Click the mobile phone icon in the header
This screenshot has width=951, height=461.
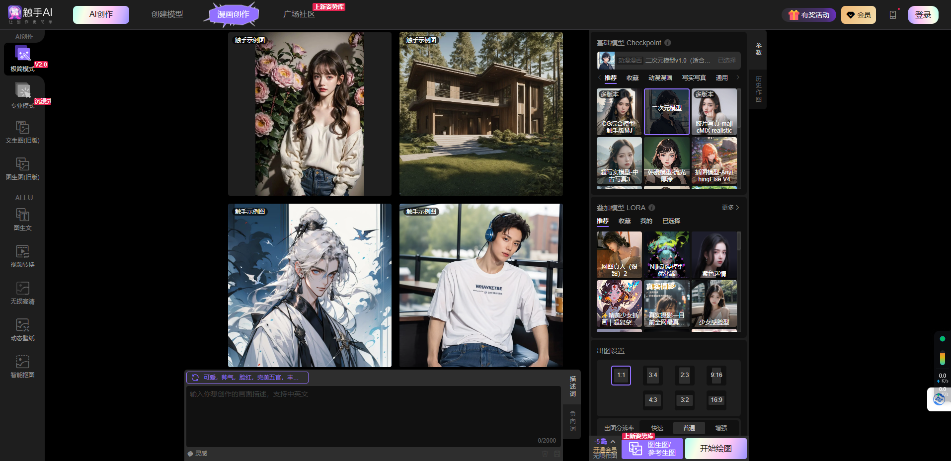click(892, 15)
